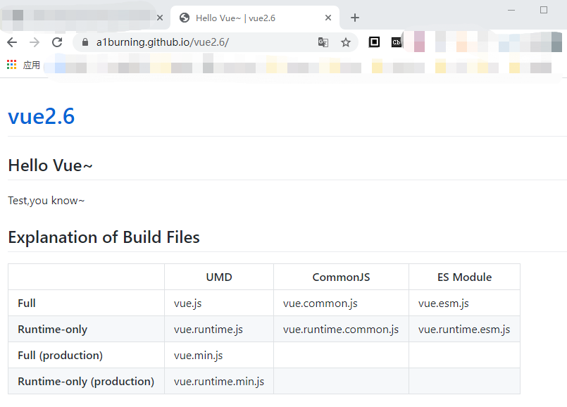Go forward to the next page
The height and width of the screenshot is (407, 567).
pyautogui.click(x=35, y=42)
